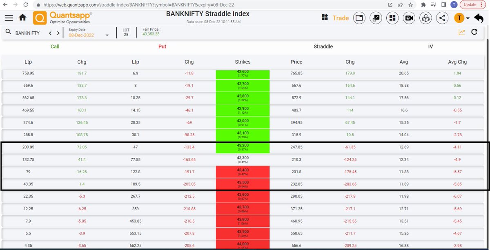Click call Ltp value 758.95

28,73
